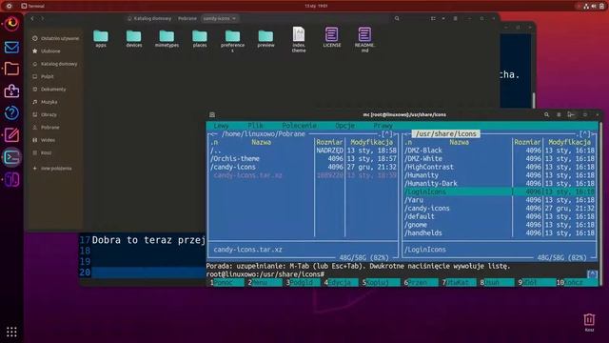Select candy-icons.tar.xz in left panel
Screen dimensions: 609x343
pos(303,175)
